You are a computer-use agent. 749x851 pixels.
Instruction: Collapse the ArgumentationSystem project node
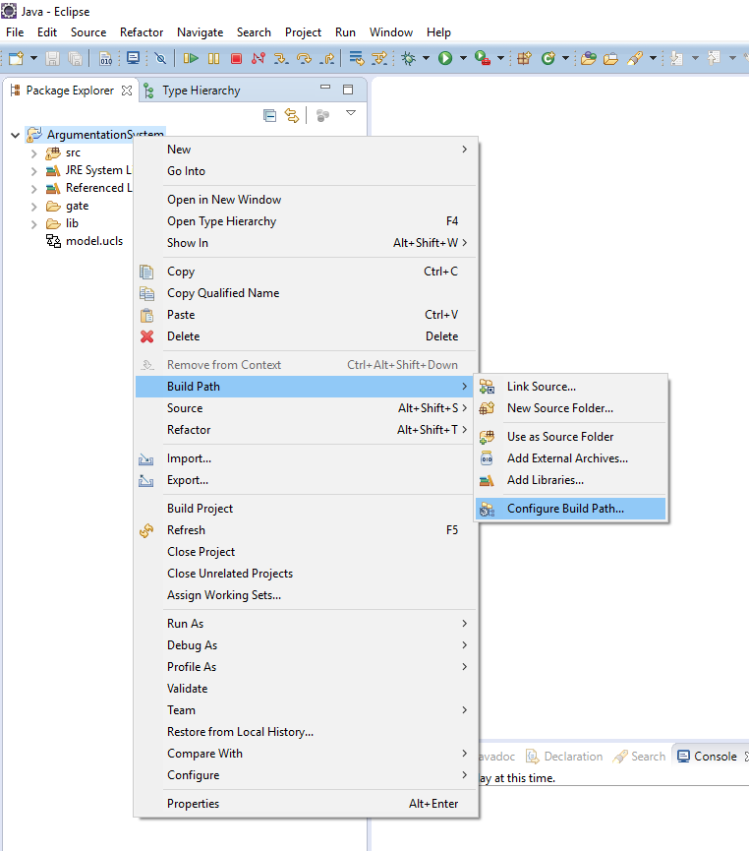pos(15,135)
